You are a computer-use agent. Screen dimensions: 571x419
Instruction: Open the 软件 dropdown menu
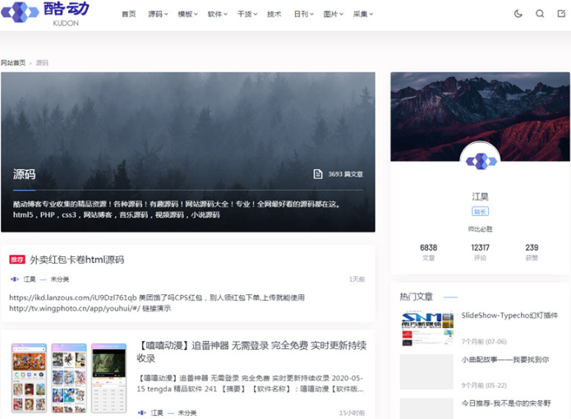pyautogui.click(x=217, y=14)
